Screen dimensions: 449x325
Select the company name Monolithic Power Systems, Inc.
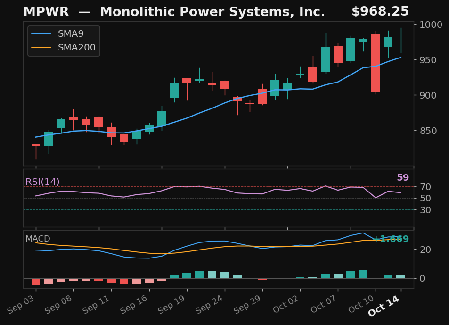point(212,12)
